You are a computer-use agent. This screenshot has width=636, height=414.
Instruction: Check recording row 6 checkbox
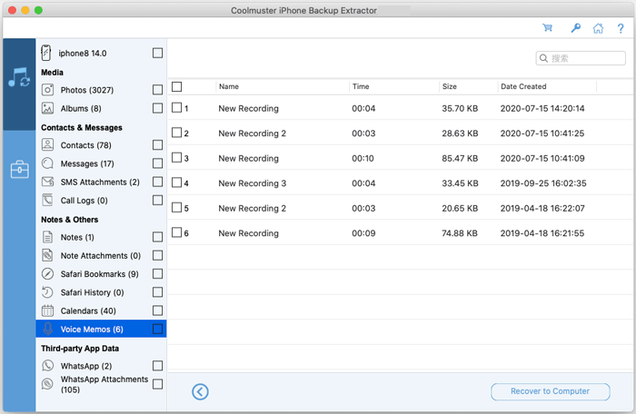pos(176,232)
